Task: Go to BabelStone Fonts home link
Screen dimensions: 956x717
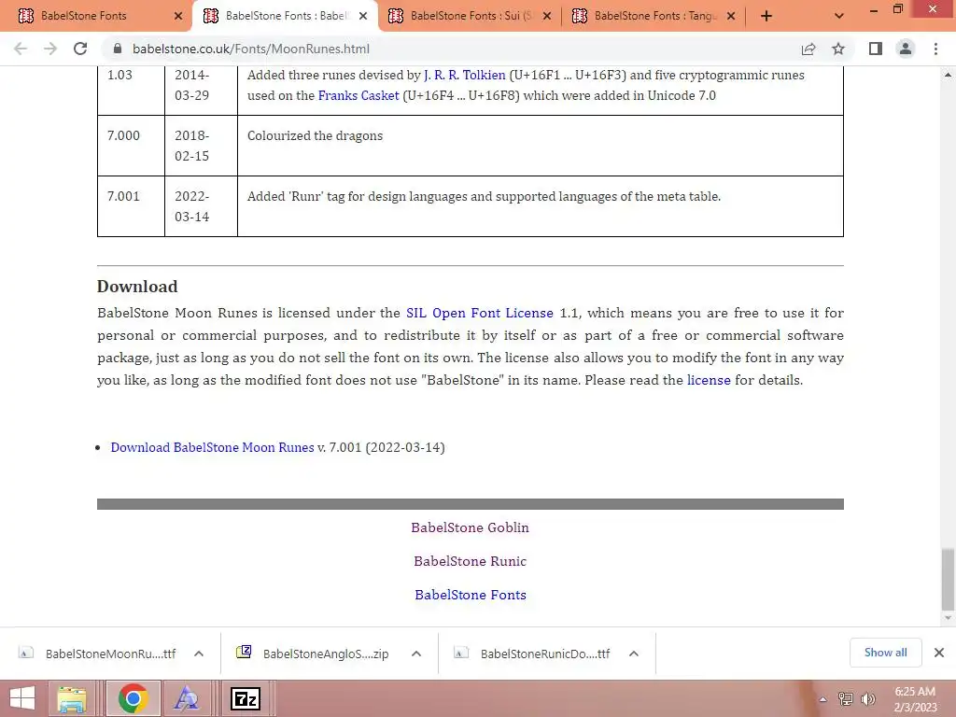Action: (x=471, y=595)
